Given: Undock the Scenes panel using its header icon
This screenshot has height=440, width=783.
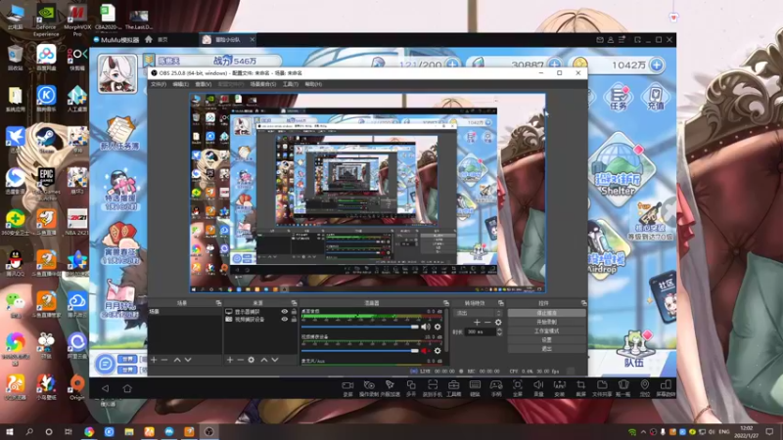Looking at the screenshot, I should (x=218, y=303).
